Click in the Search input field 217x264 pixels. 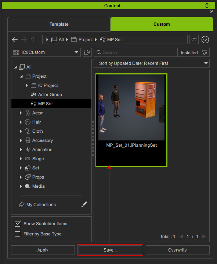(140, 52)
